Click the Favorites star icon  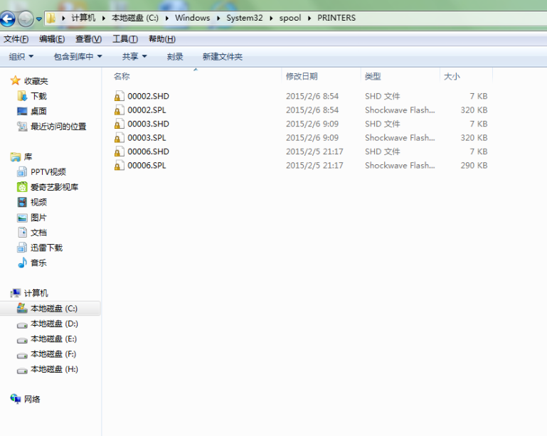16,80
